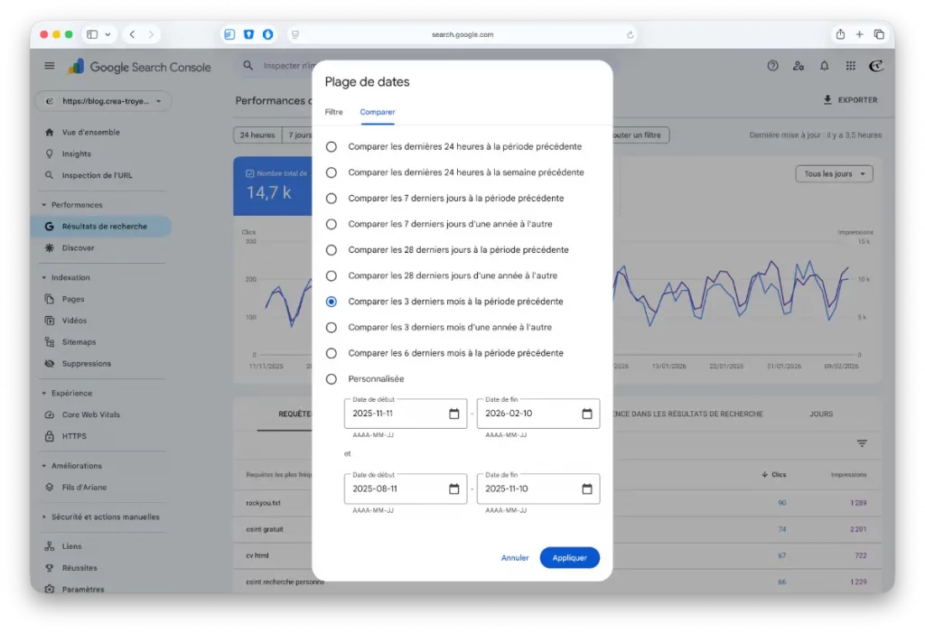Select comparing 28 days year over year

tap(332, 275)
